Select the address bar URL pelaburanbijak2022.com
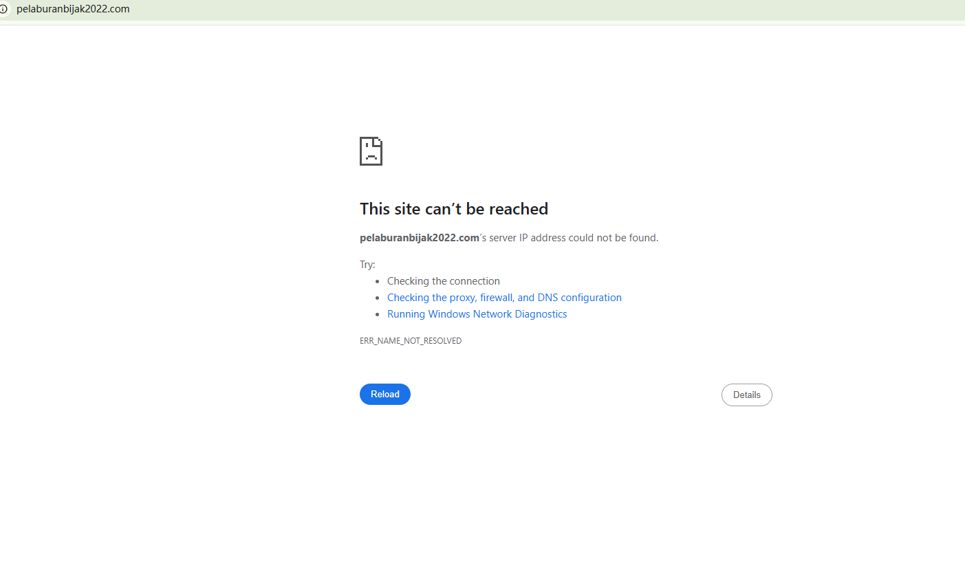 click(x=73, y=9)
